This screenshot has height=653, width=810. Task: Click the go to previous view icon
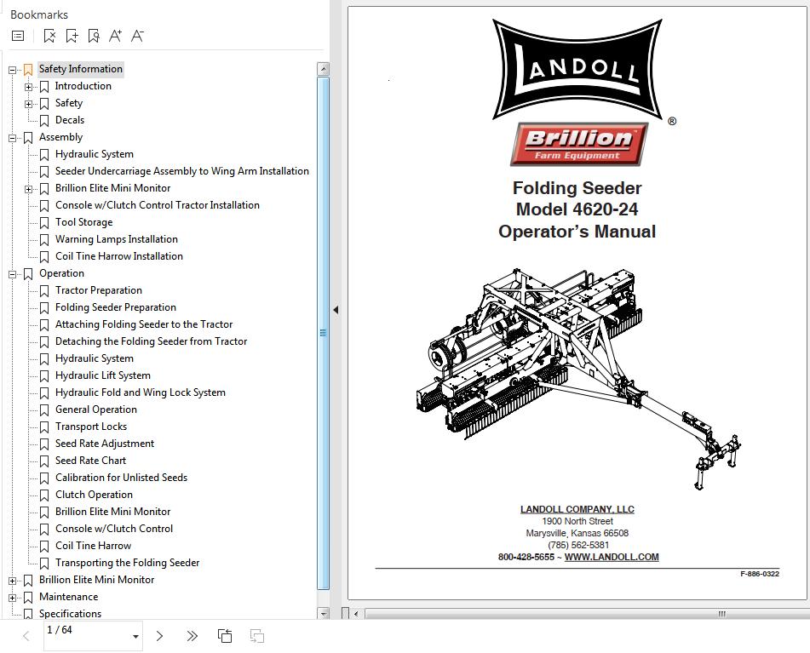pyautogui.click(x=225, y=636)
